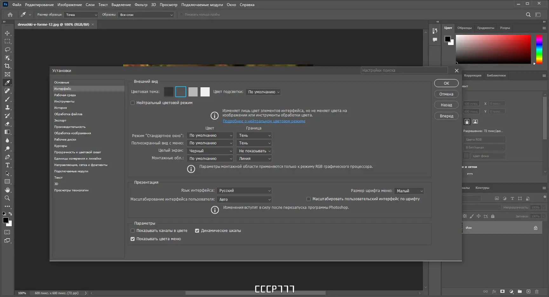Disable the Dynamic sliders checkbox
This screenshot has height=297, width=549.
pyautogui.click(x=197, y=231)
